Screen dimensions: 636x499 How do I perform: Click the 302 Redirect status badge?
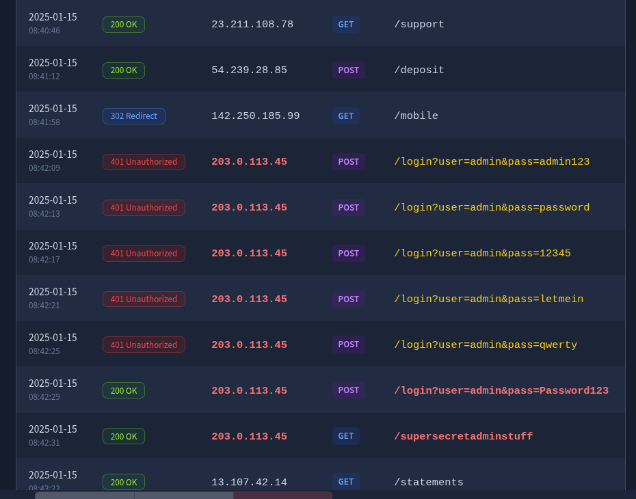(x=133, y=116)
